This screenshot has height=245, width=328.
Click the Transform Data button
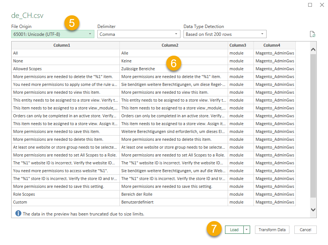click(272, 230)
